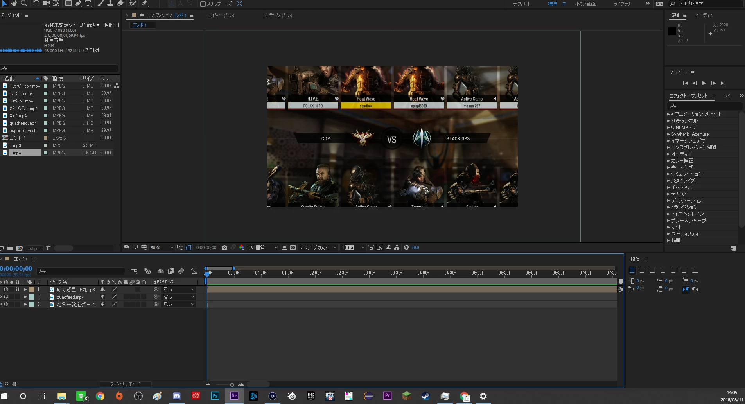Screen dimensions: 745x404
Task: Enable motion blur for the composition
Action: click(x=181, y=271)
